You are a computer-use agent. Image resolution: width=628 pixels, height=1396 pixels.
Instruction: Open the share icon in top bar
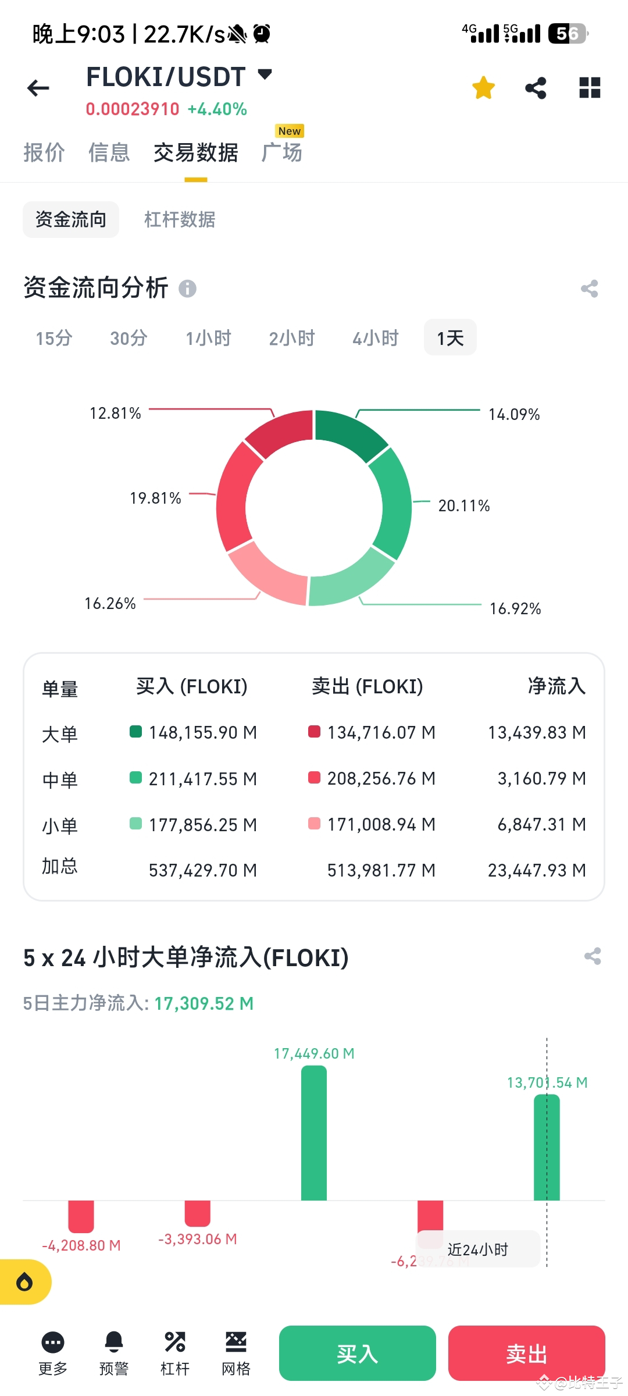point(535,88)
